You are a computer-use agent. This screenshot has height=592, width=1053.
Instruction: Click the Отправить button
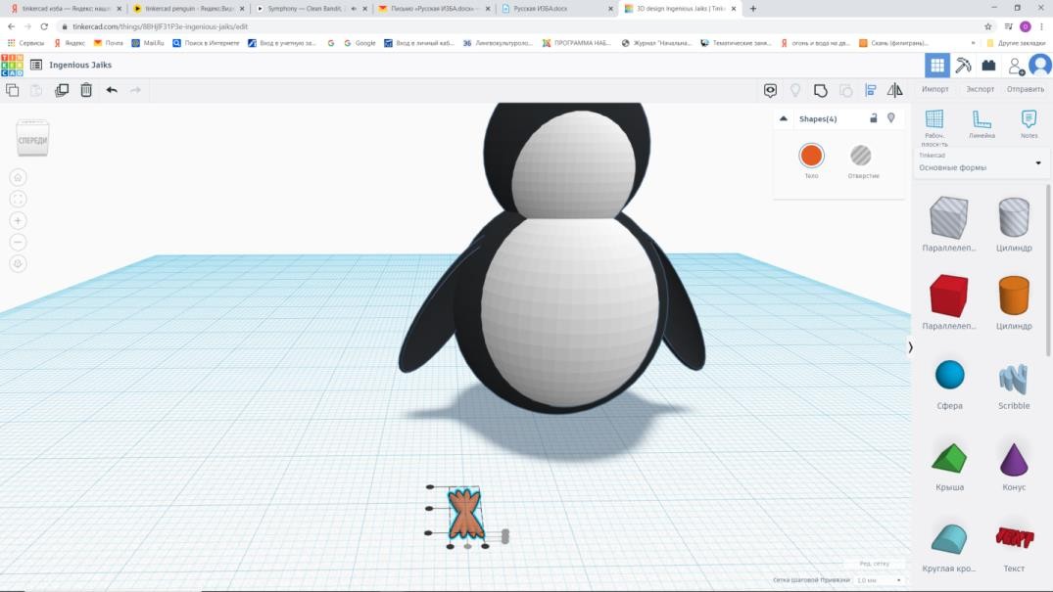tap(1026, 89)
